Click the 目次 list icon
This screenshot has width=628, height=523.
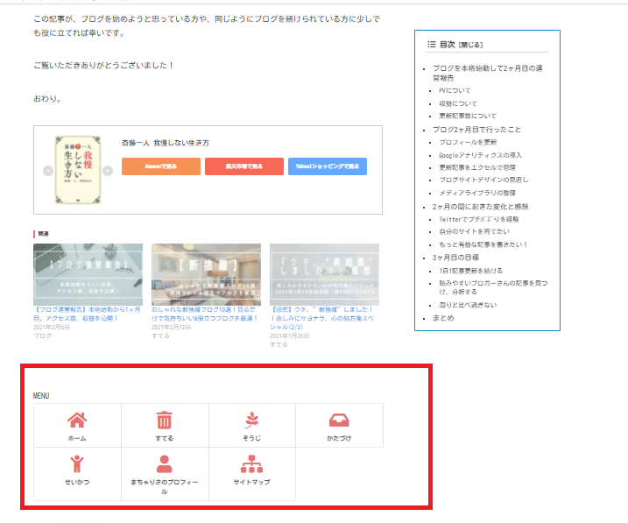click(431, 45)
